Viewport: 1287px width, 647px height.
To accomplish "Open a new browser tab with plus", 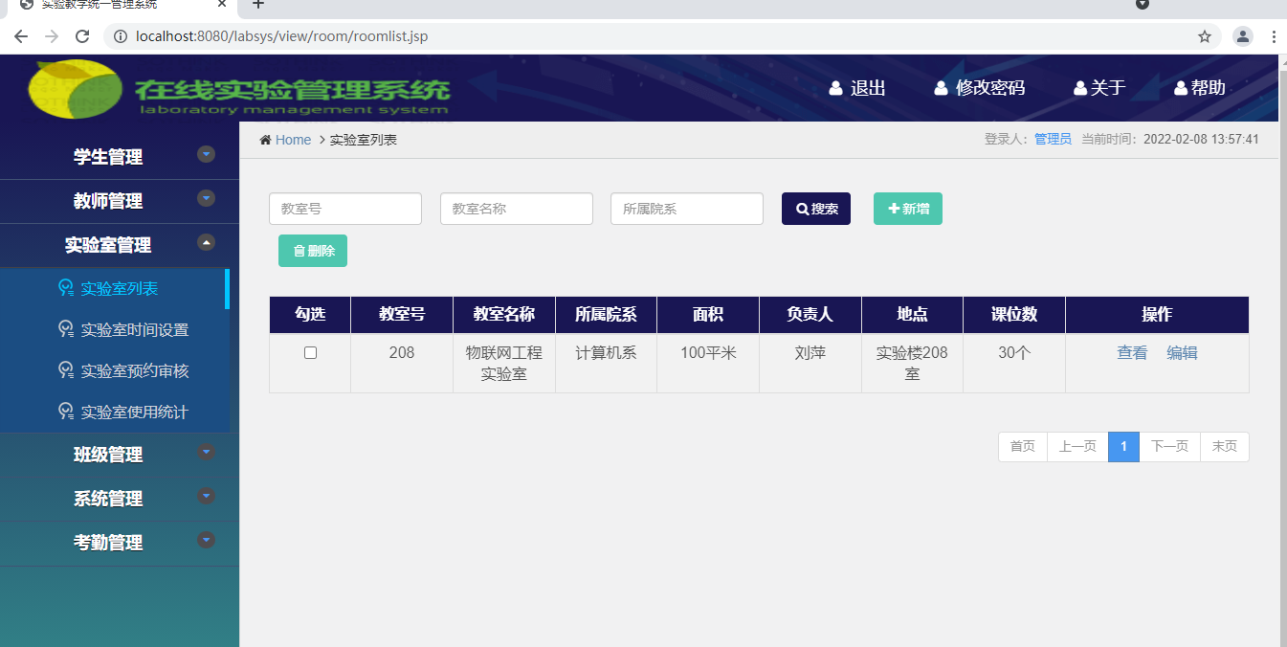I will click(258, 4).
